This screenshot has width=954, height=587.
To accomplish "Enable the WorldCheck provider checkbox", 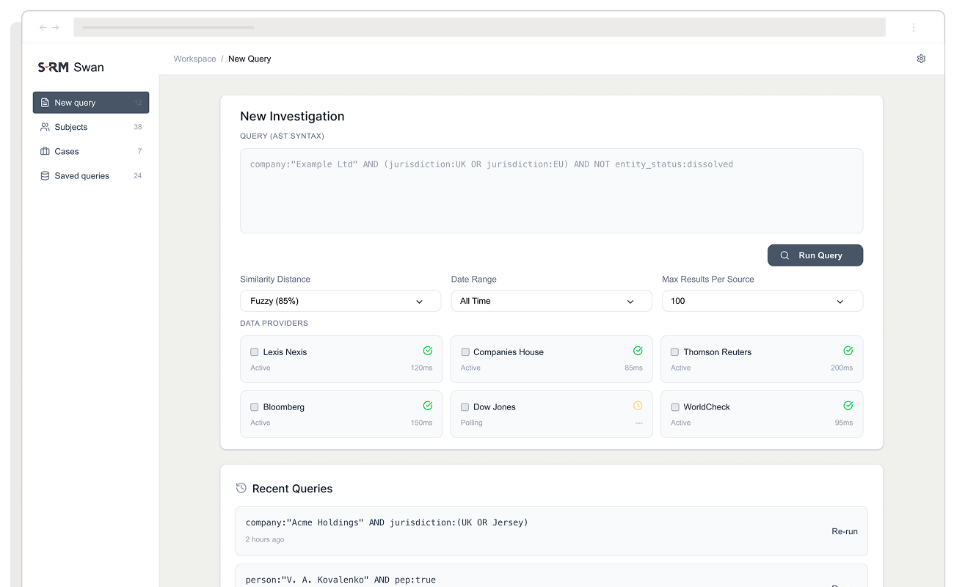I will 675,407.
